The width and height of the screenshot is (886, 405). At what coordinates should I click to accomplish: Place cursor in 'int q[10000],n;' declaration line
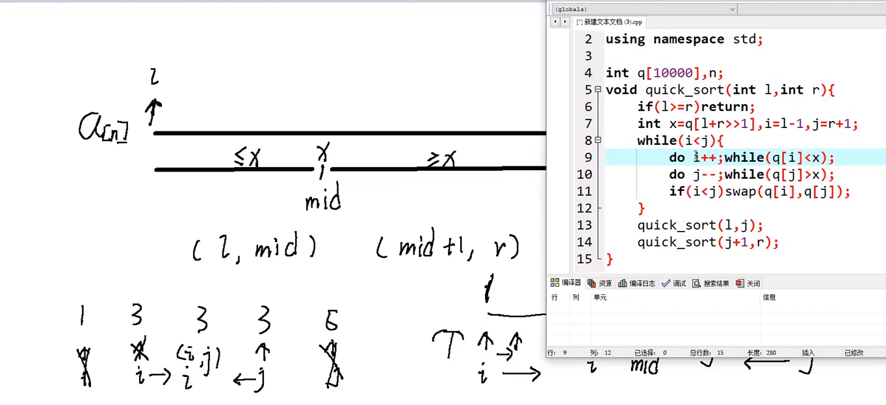pyautogui.click(x=664, y=73)
